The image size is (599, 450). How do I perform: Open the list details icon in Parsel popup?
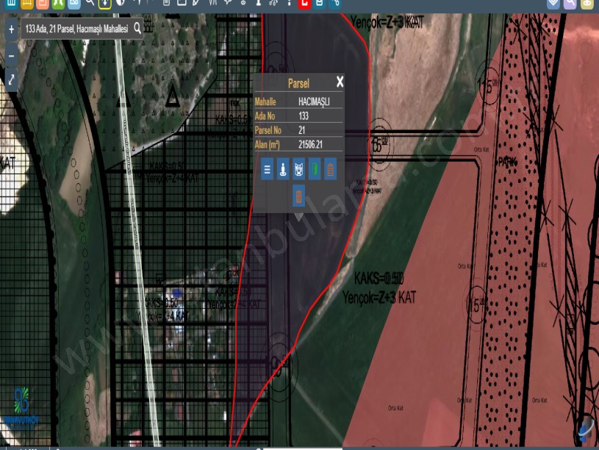pos(268,168)
